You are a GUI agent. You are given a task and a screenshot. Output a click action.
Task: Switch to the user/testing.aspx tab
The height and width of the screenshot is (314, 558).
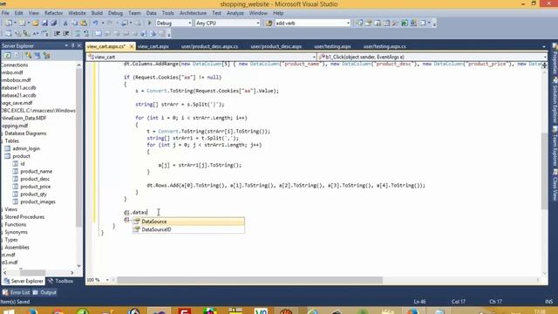point(332,46)
